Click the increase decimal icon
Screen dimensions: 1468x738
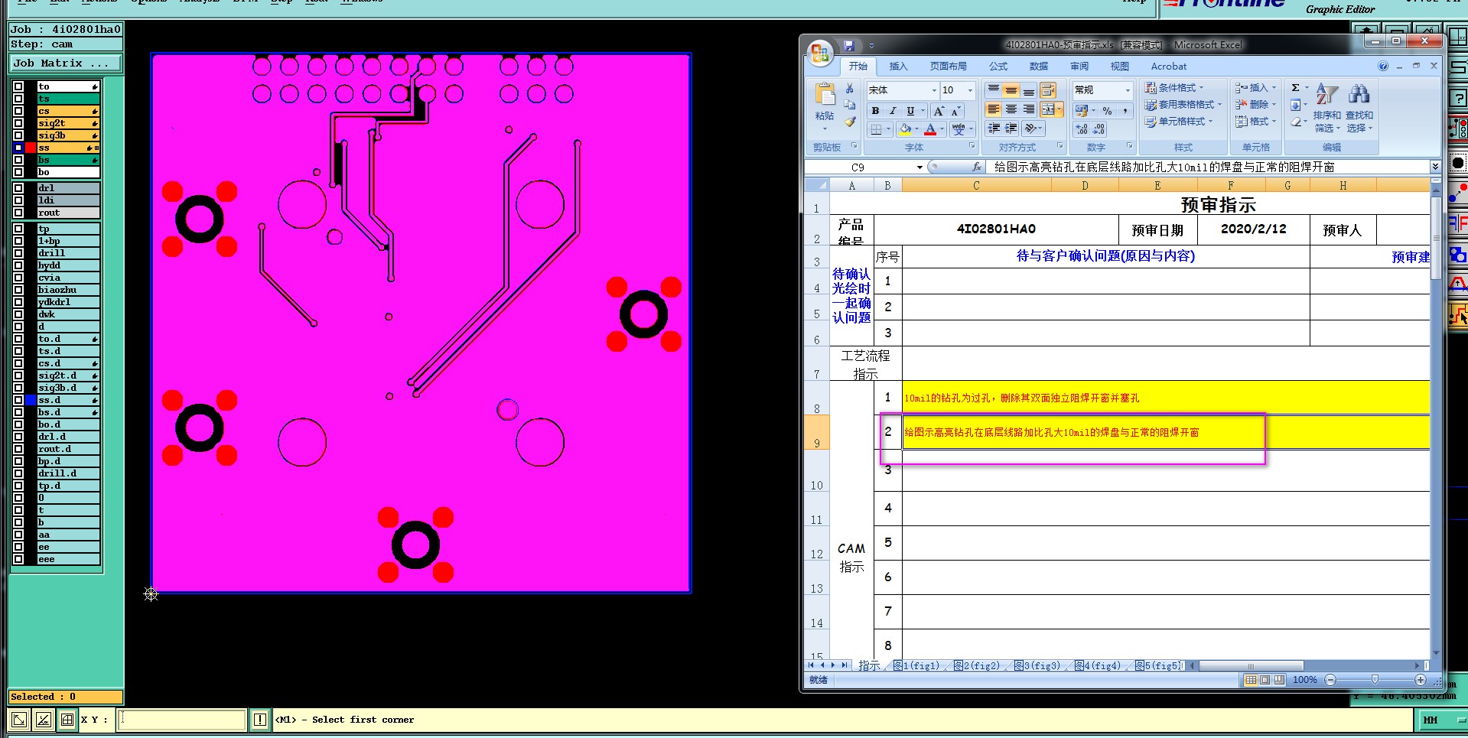[1081, 129]
